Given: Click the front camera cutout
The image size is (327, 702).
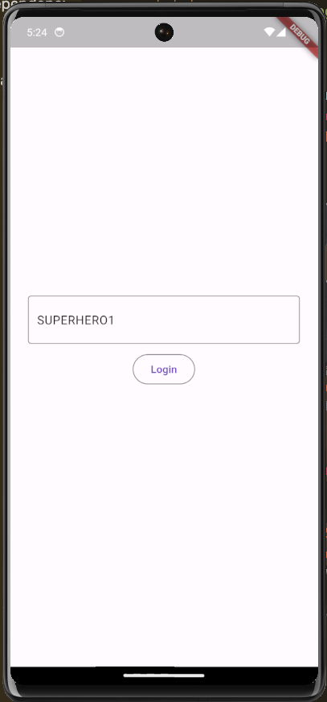Looking at the screenshot, I should (x=164, y=32).
